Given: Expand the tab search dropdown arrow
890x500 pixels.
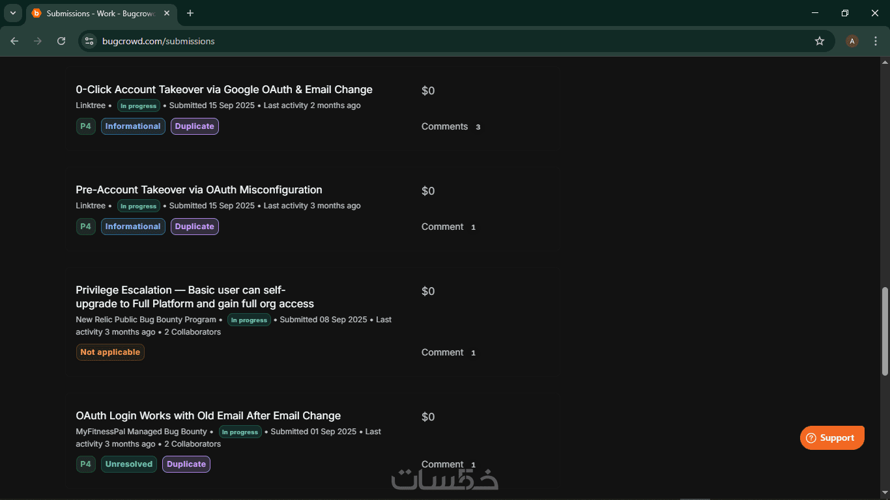Looking at the screenshot, I should (x=12, y=13).
